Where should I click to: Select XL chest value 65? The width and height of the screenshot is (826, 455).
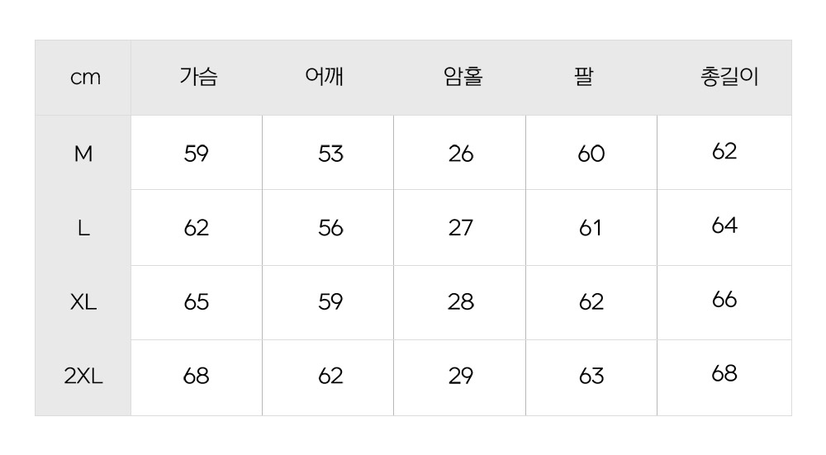point(197,302)
